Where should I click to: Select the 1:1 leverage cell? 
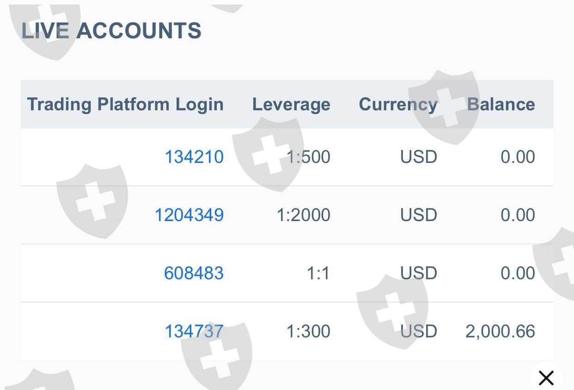click(x=318, y=273)
